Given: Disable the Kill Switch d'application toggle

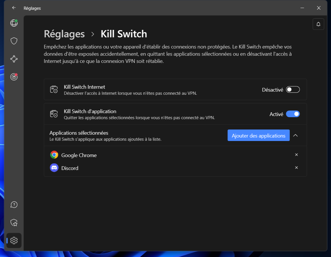Looking at the screenshot, I should coord(293,114).
